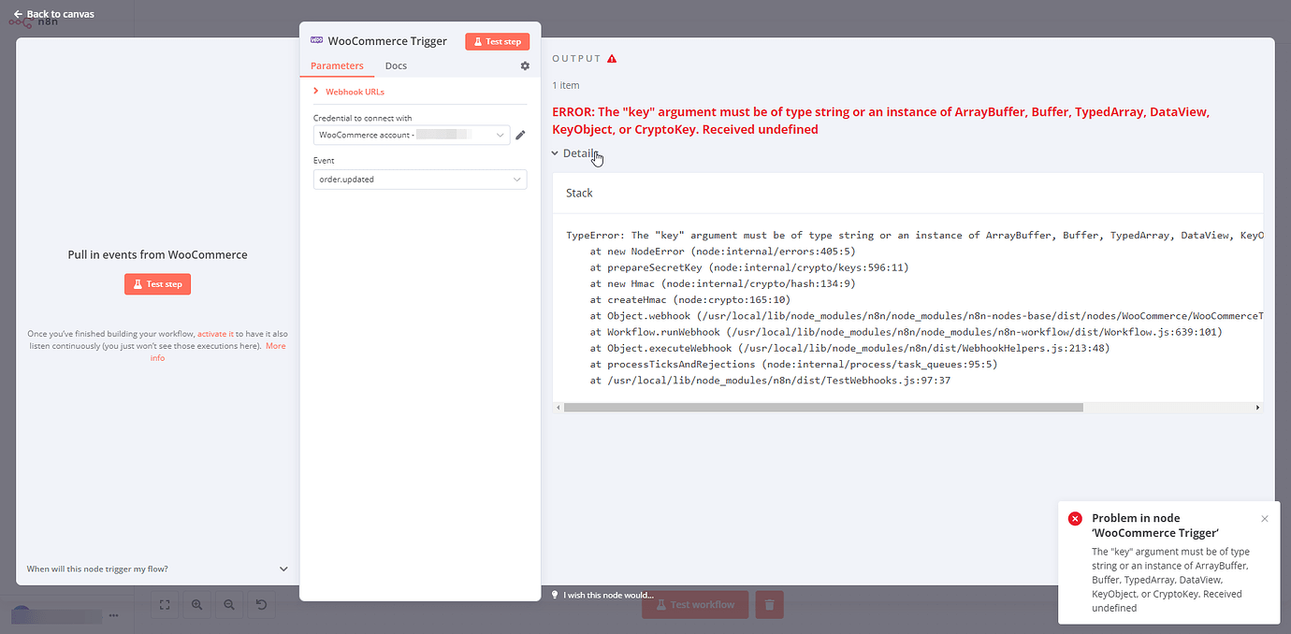Switch to the Docs tab
Image resolution: width=1291 pixels, height=634 pixels.
coord(396,65)
